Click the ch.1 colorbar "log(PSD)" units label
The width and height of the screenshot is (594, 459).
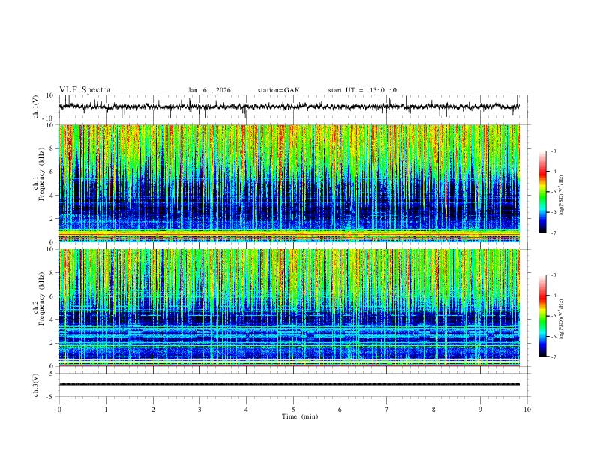tap(562, 195)
